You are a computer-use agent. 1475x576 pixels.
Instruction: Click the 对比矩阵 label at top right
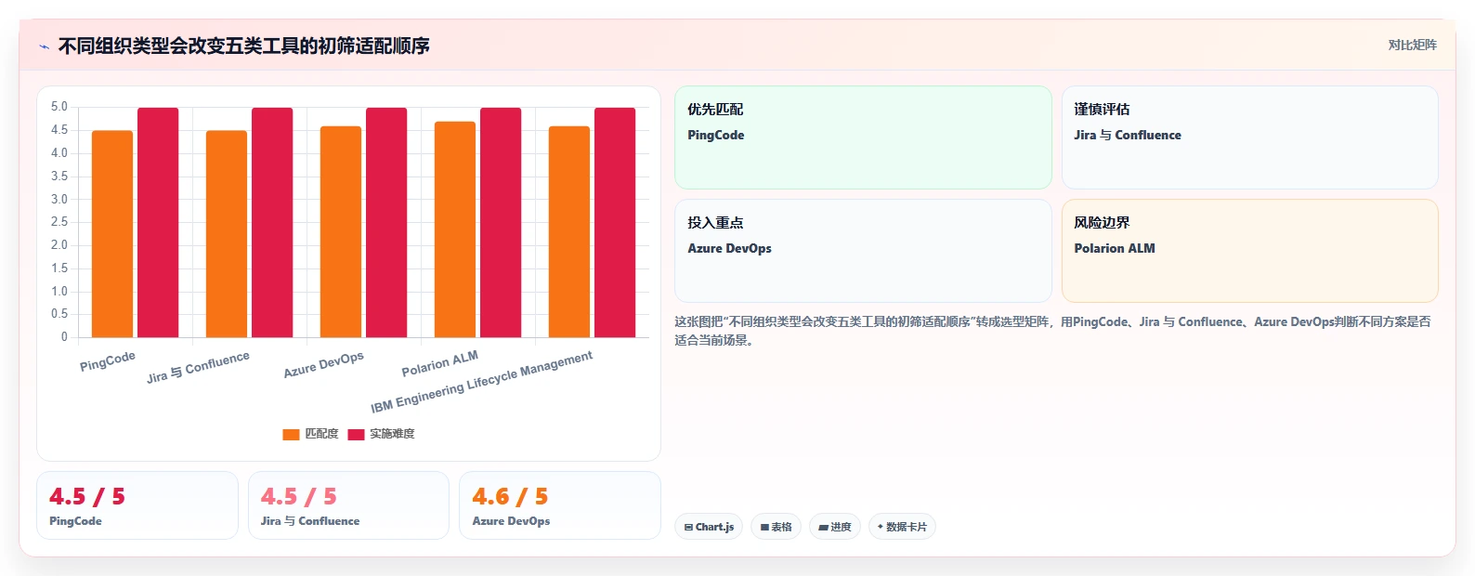coord(1412,45)
